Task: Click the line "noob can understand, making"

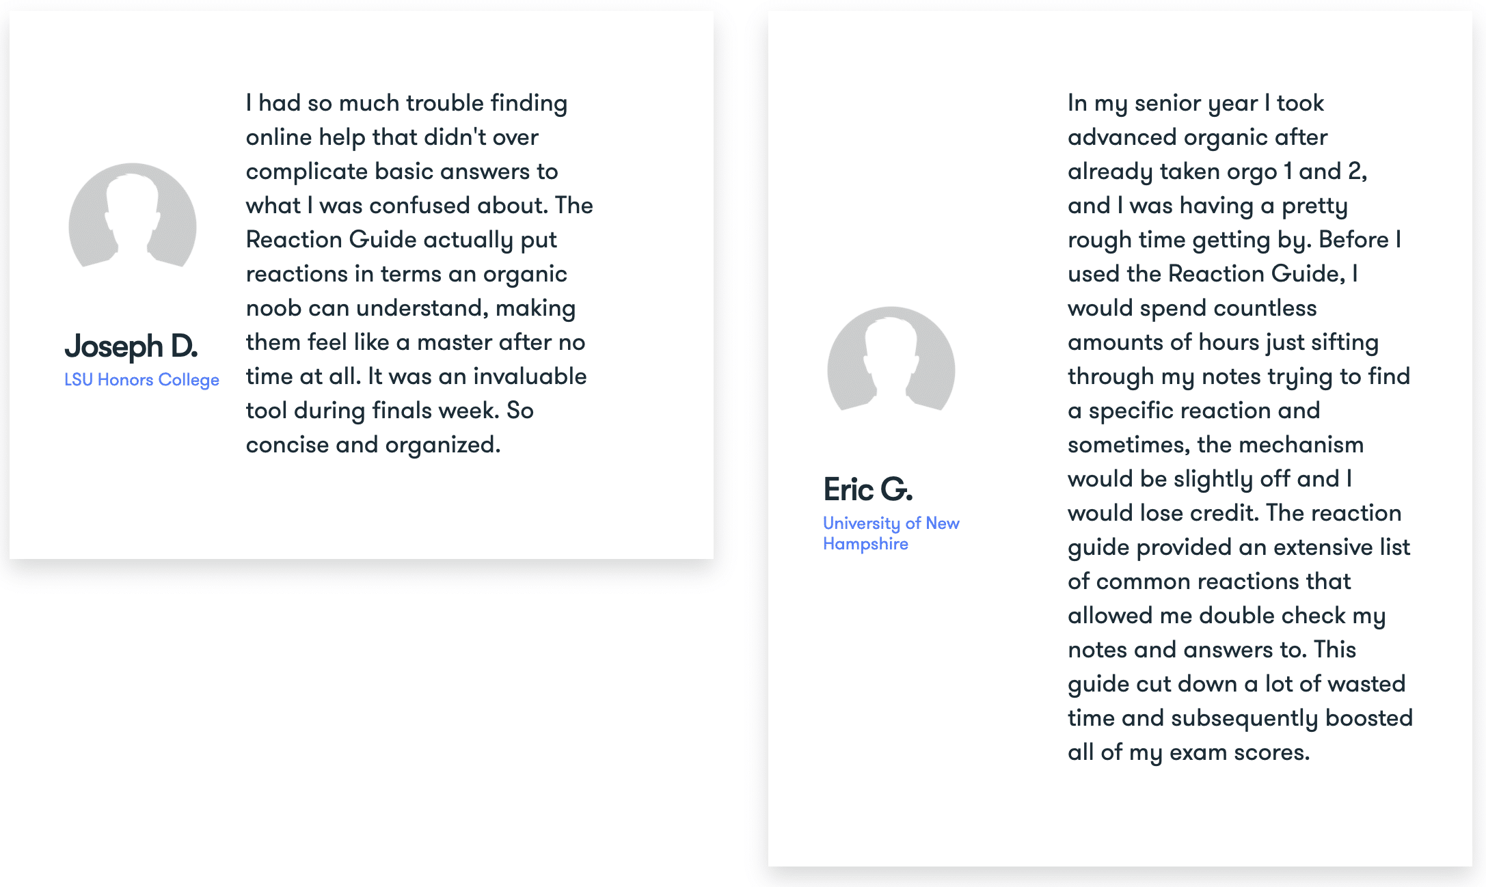Action: point(410,308)
